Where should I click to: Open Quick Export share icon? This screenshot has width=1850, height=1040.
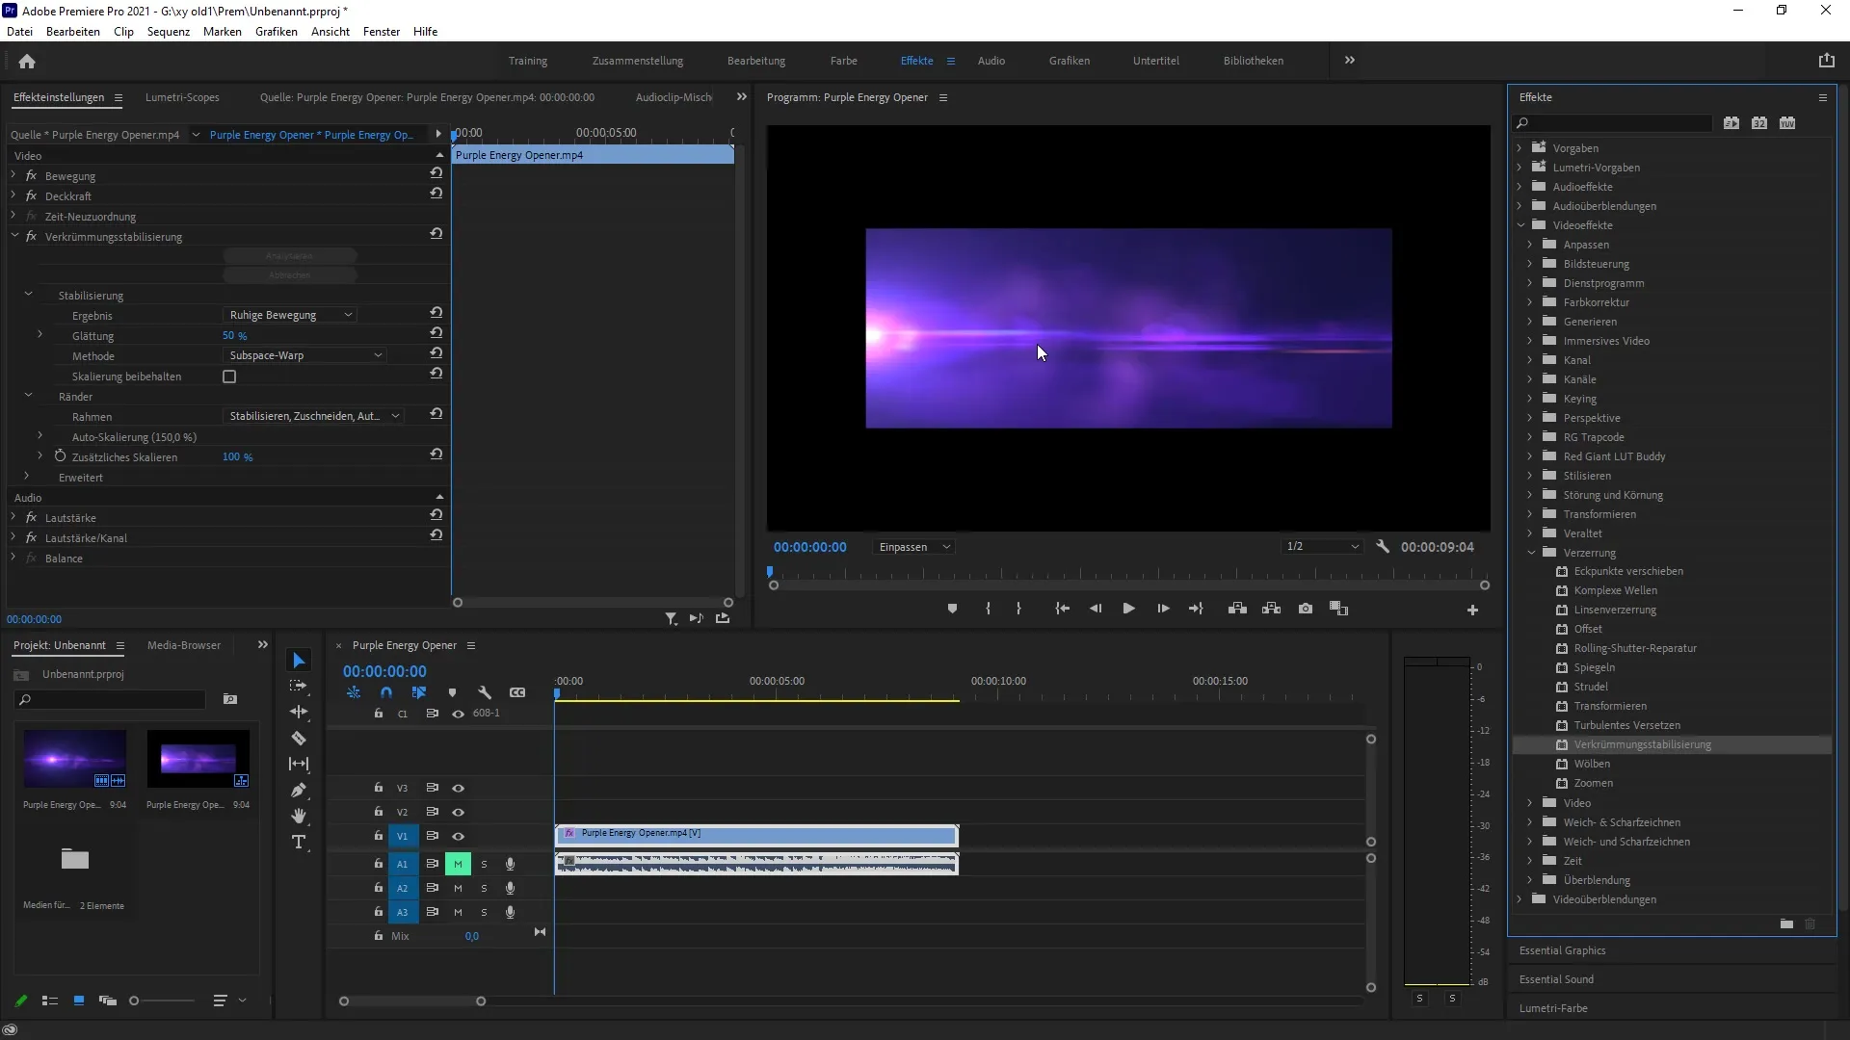[x=1826, y=61]
